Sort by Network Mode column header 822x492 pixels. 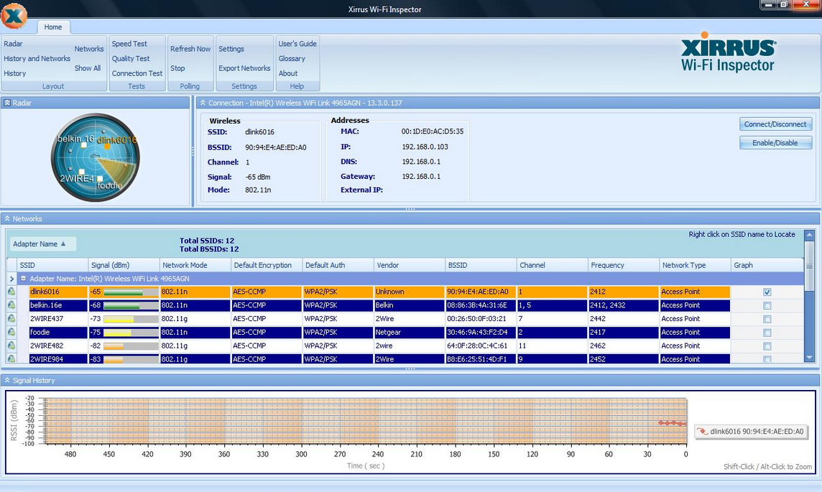click(x=195, y=265)
